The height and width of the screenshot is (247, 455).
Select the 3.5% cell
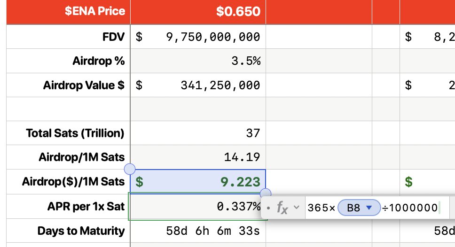coord(198,61)
